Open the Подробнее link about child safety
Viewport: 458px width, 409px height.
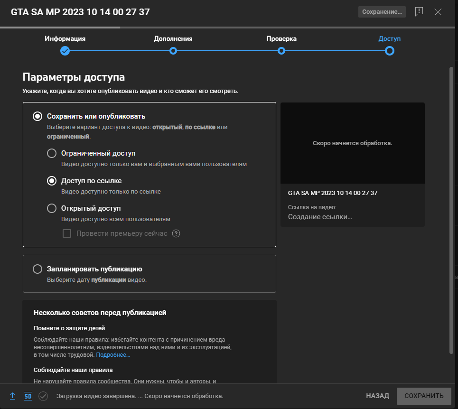point(113,355)
